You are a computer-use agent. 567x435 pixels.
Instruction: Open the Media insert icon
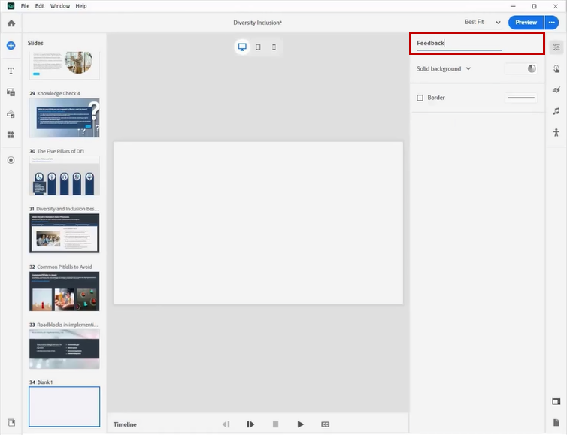tap(11, 92)
